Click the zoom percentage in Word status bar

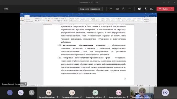click(x=155, y=86)
